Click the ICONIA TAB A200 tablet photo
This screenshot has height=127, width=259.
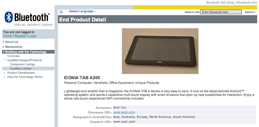coord(160,51)
